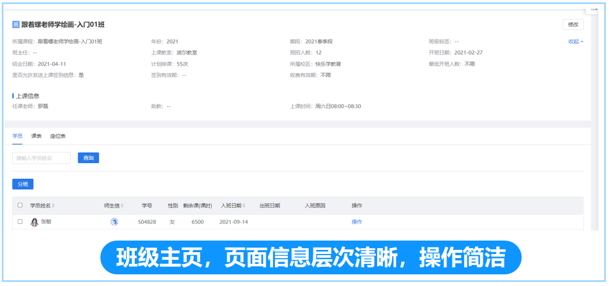Collapse class details via 收起
Screen dimensions: 610x286
[576, 41]
